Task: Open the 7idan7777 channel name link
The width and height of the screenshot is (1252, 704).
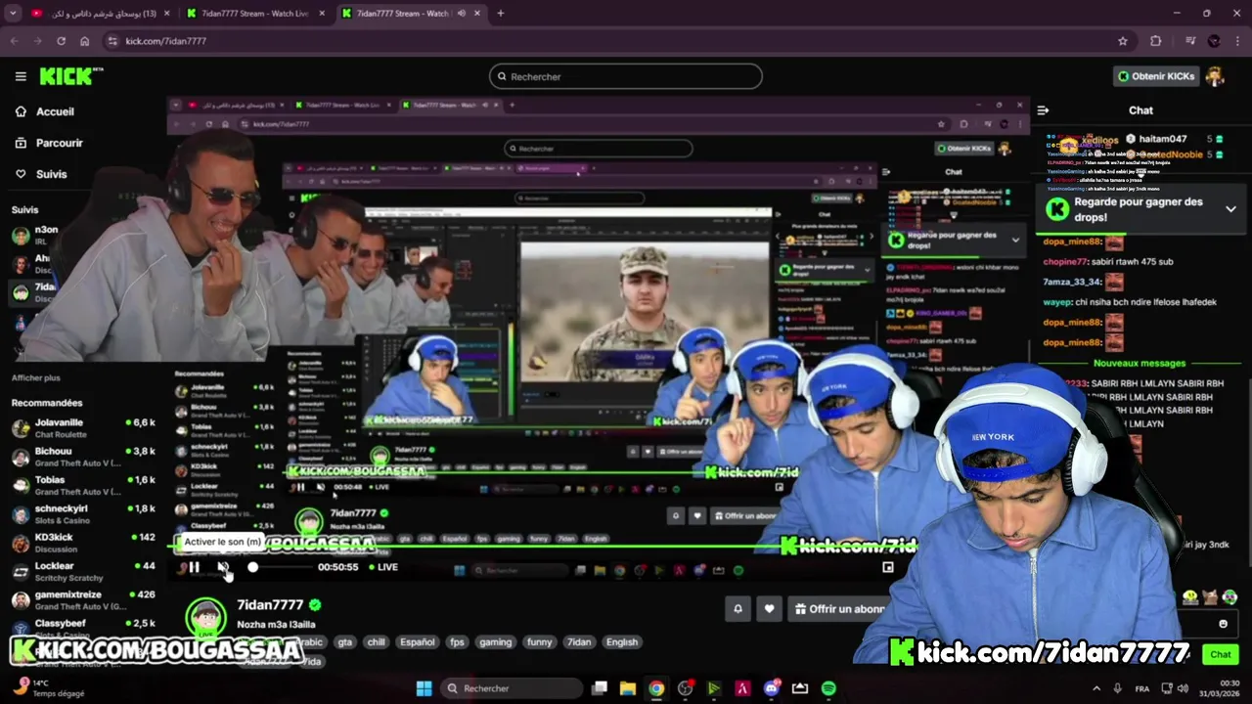Action: [270, 605]
